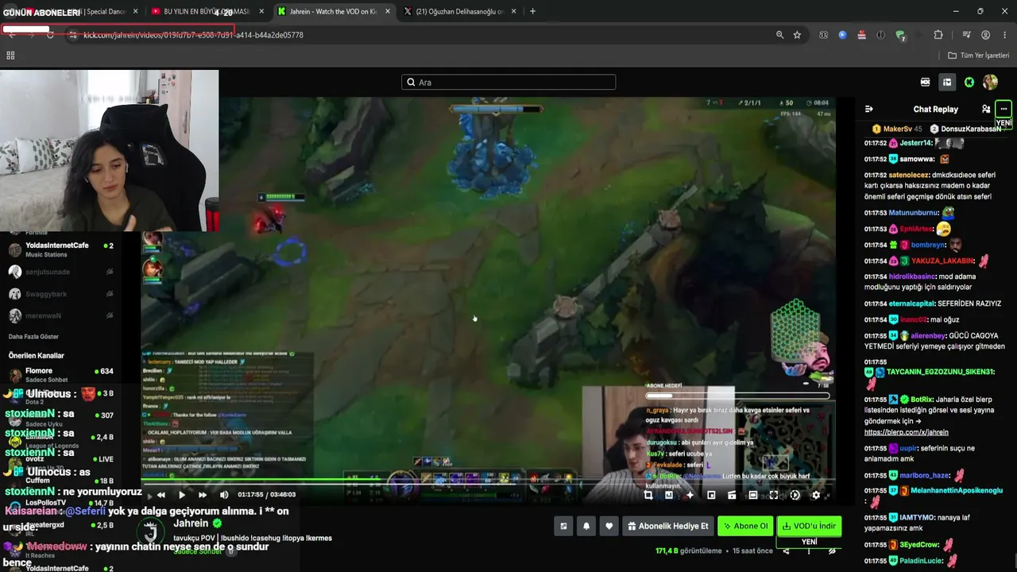Close the Jahrein VOD tab
1017x572 pixels.
click(386, 11)
